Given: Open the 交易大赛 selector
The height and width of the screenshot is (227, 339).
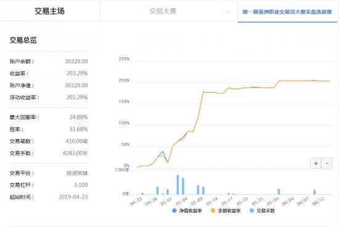Looking at the screenshot, I should tap(168, 11).
